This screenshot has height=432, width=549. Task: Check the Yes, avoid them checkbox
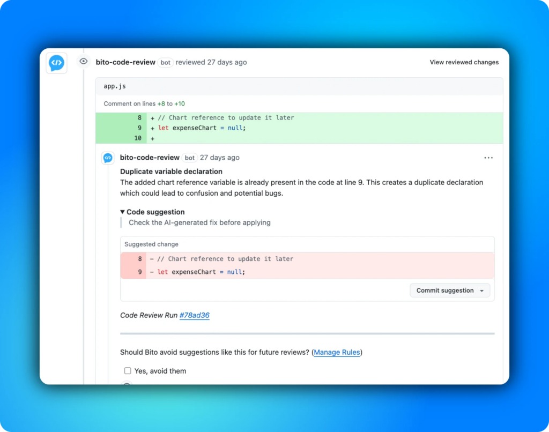[127, 370]
